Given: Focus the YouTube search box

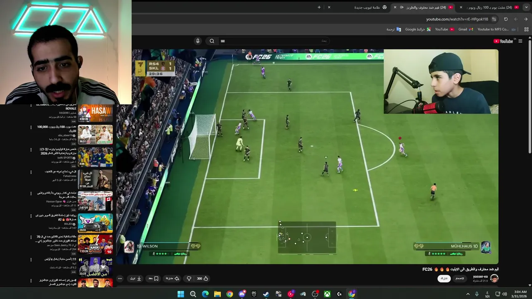Looking at the screenshot, I should pyautogui.click(x=274, y=41).
